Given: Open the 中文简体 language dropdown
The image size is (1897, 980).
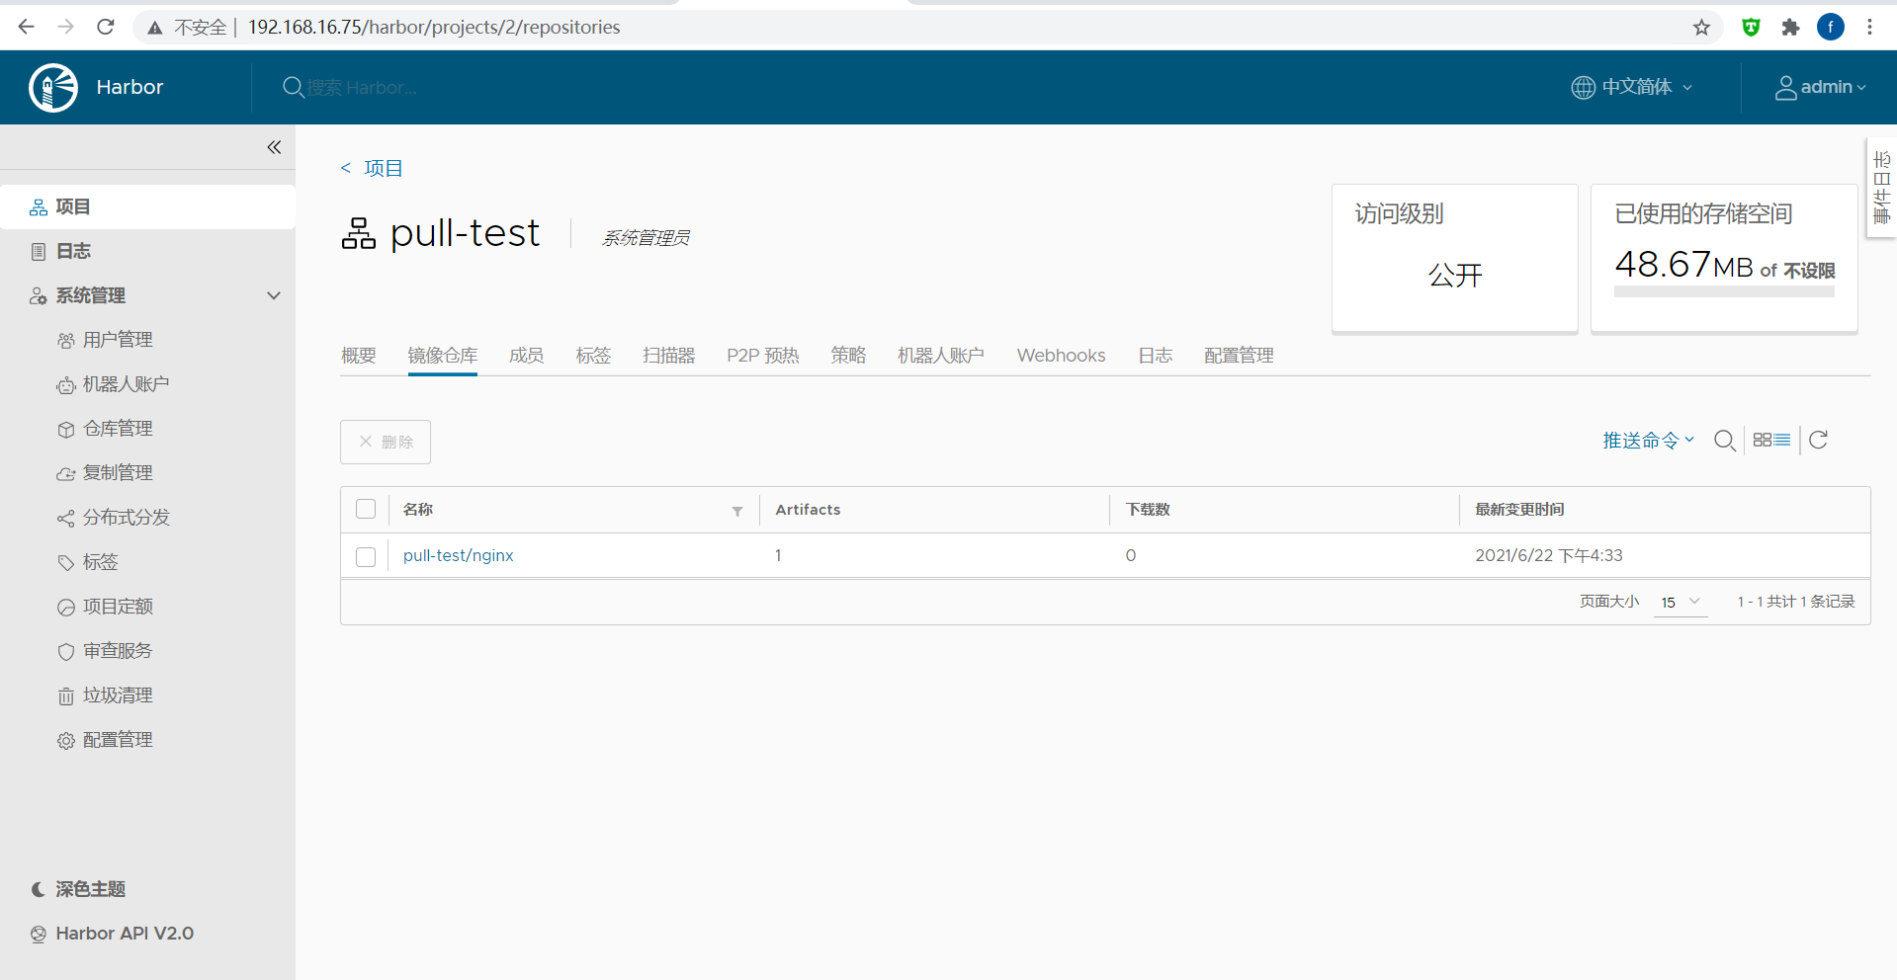Looking at the screenshot, I should (x=1632, y=87).
